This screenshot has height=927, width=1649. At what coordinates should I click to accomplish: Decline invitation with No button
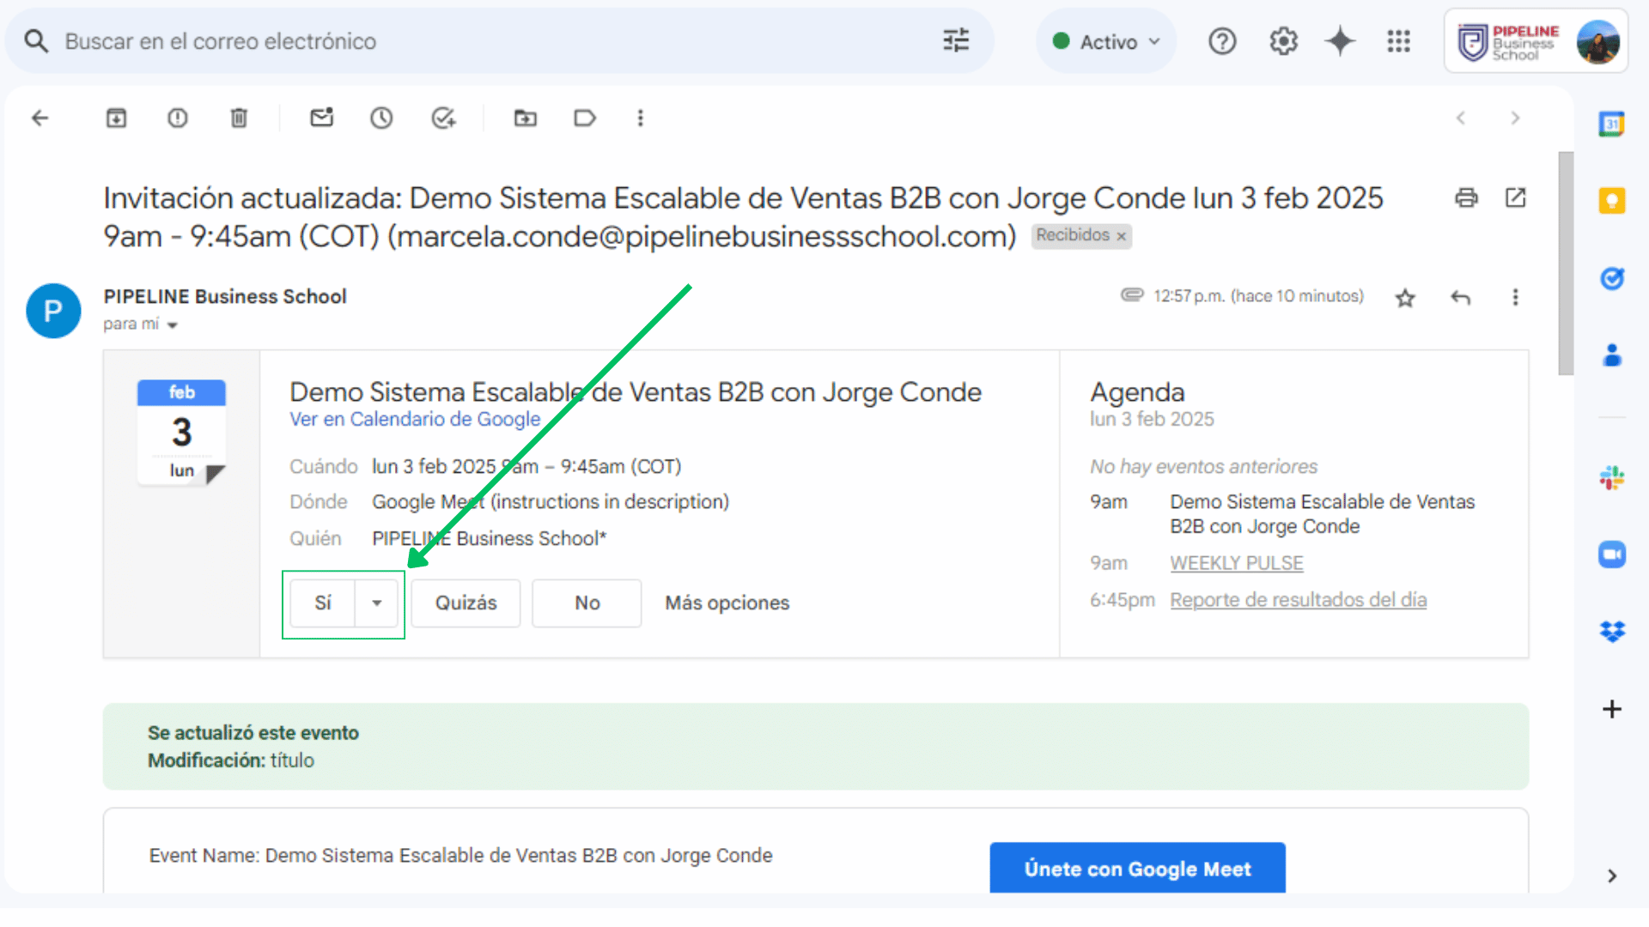pos(587,603)
